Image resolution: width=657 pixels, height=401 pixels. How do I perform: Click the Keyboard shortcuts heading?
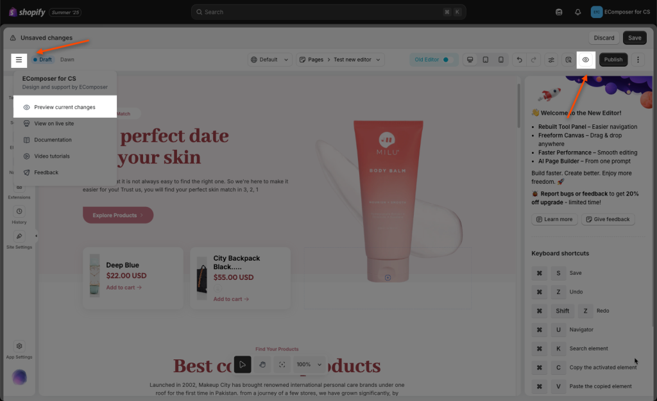click(560, 254)
